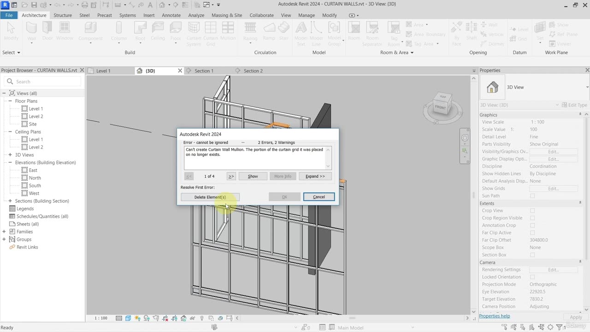Collapse the Ceiling Plans tree node
The image size is (590, 332).
pos(10,132)
